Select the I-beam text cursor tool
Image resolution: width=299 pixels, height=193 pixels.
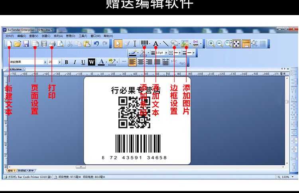tap(135, 44)
